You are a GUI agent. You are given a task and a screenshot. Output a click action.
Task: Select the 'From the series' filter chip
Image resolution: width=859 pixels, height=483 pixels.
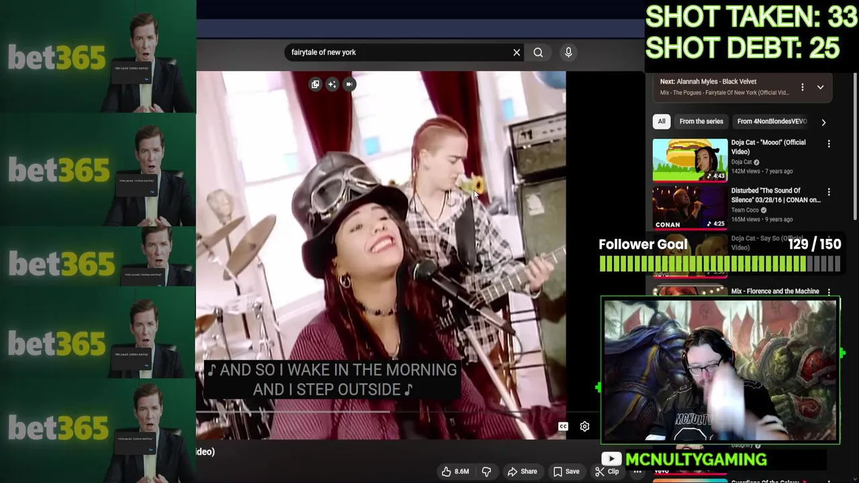pos(701,121)
